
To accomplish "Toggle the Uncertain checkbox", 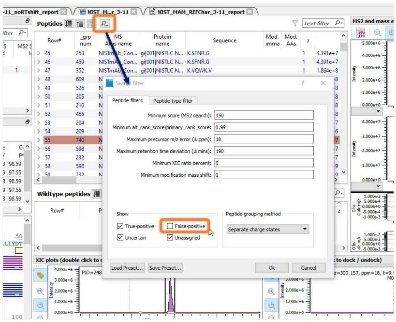I will click(120, 238).
